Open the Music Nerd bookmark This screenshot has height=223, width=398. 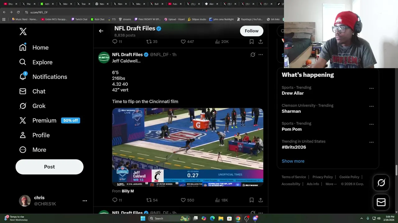[25, 19]
